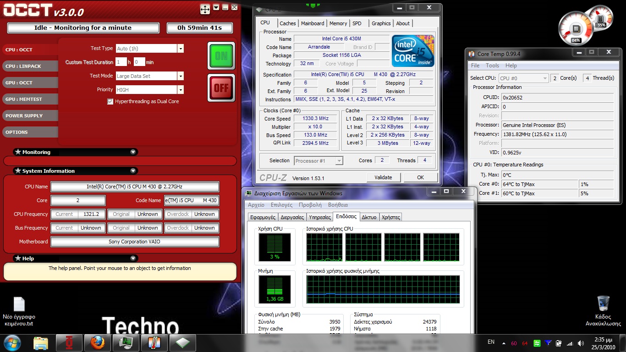626x352 pixels.
Task: Switch to Core Temp thermometer taskbar icon
Action: tap(154, 343)
